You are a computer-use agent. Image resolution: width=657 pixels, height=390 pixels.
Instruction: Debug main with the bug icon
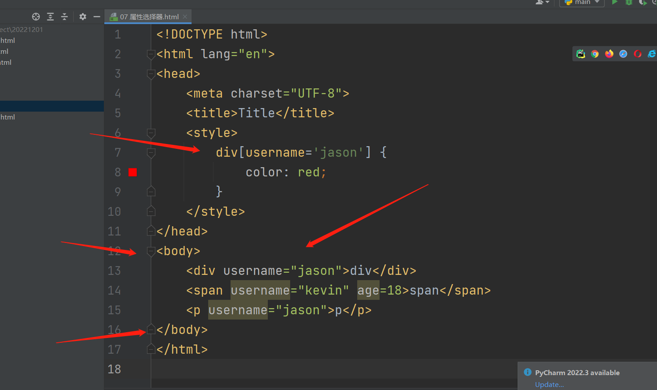(x=629, y=2)
